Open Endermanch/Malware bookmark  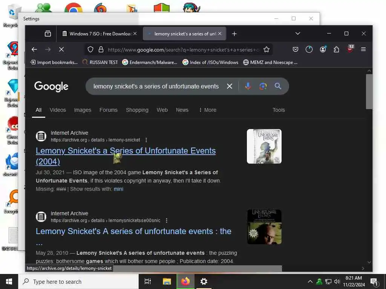(150, 62)
